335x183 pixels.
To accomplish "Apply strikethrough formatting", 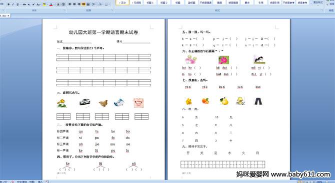I will click(24, 4).
